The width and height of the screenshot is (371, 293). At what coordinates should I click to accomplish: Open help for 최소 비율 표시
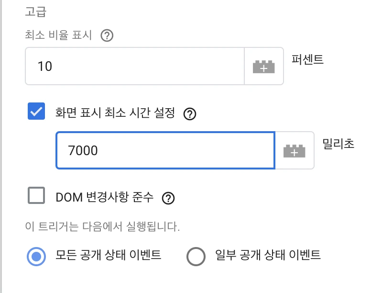click(107, 35)
